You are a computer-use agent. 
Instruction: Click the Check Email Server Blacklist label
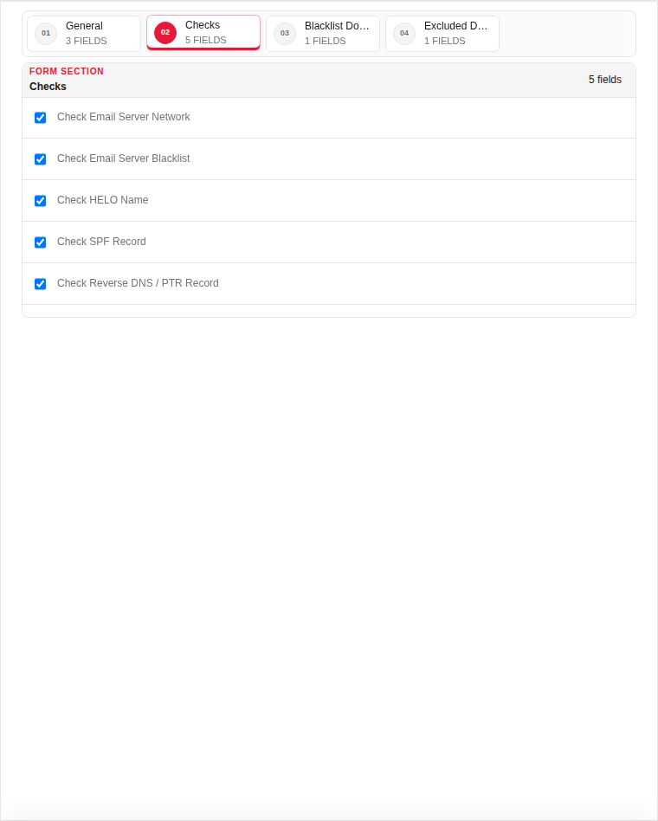click(124, 158)
